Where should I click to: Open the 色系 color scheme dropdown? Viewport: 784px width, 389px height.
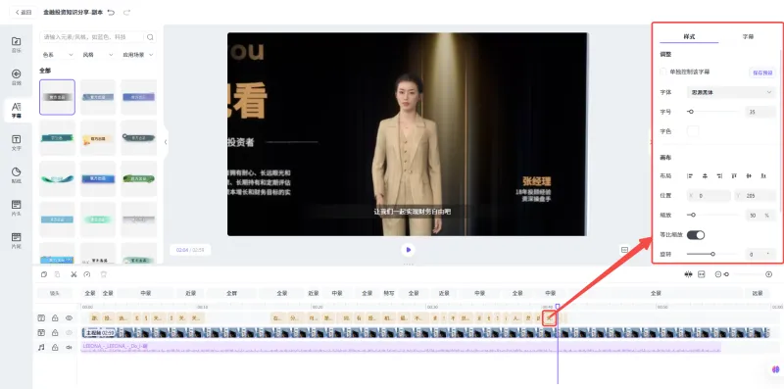click(x=58, y=55)
